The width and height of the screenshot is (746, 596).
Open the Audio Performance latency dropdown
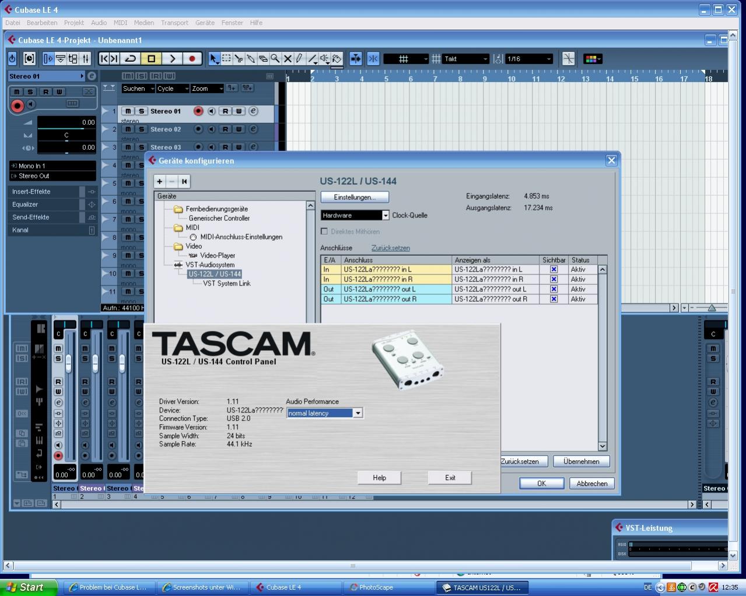358,413
